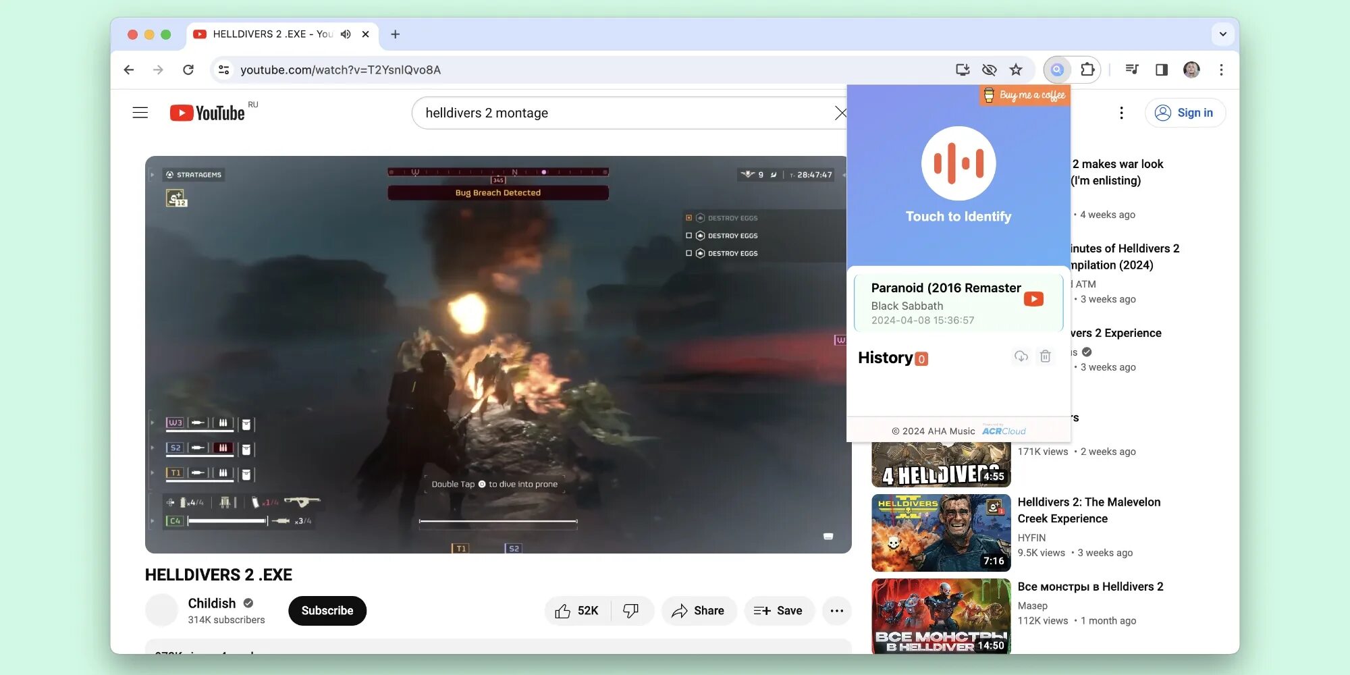Go to YouTube home via logo
Viewport: 1350px width, 675px height.
[208, 113]
